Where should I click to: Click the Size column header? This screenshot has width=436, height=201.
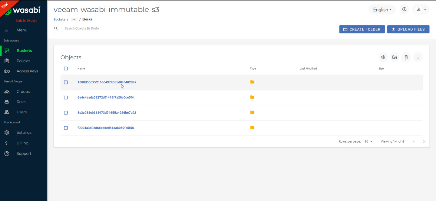coord(381,68)
